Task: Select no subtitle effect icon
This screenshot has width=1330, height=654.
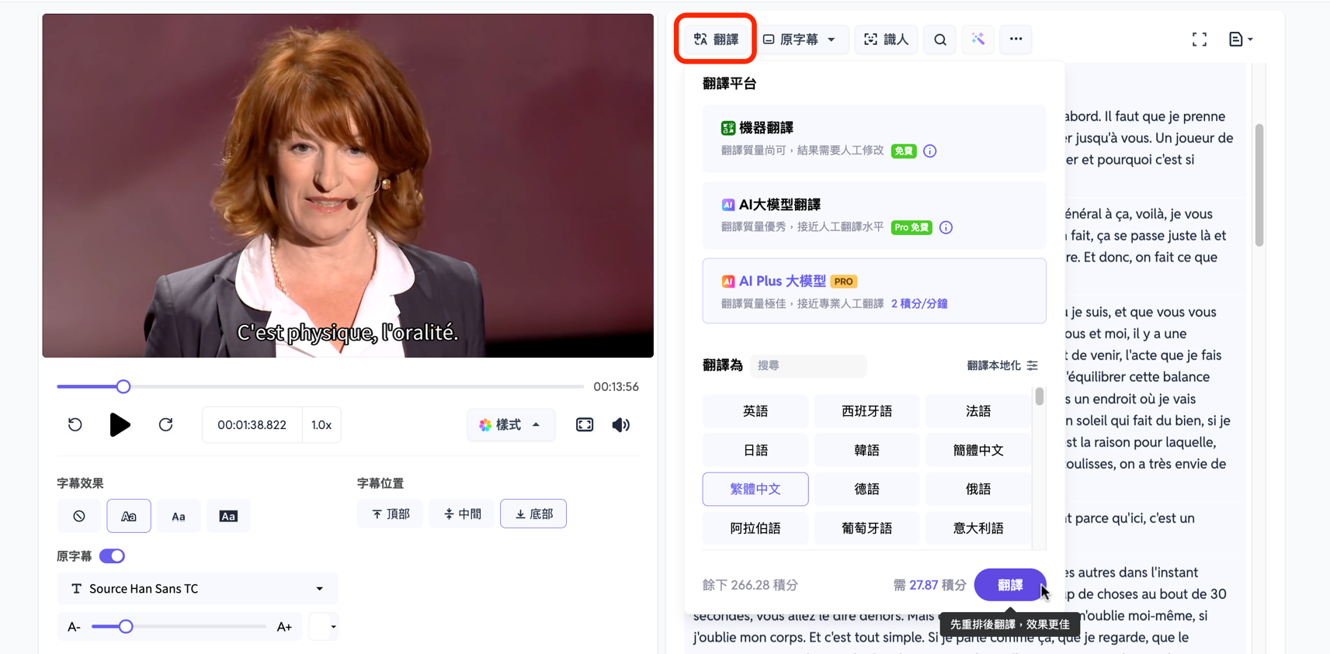Action: point(79,516)
